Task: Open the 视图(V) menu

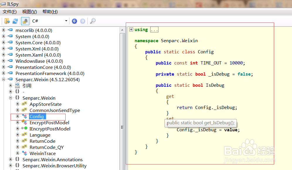Action: (29, 12)
